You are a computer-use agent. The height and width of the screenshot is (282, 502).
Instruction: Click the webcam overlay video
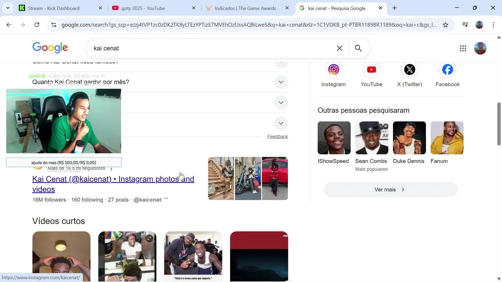(x=64, y=121)
